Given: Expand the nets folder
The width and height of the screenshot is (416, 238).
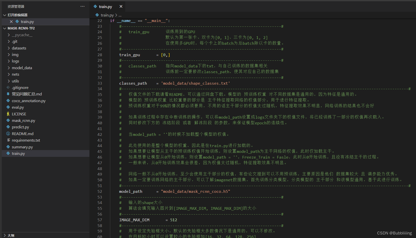Looking at the screenshot, I should tap(9, 74).
